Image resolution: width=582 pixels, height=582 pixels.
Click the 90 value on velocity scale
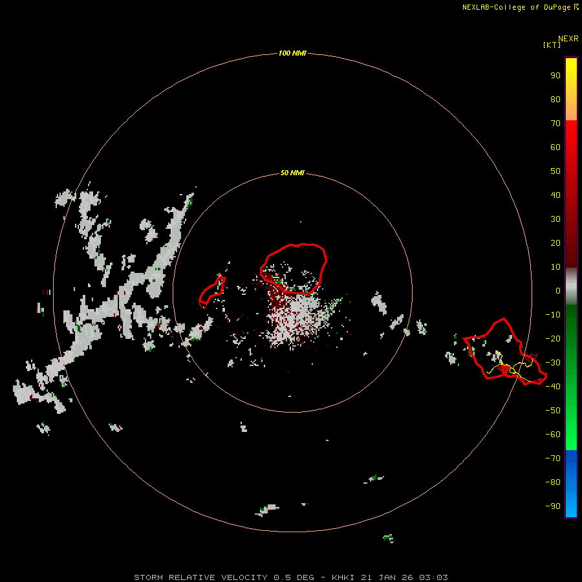tap(555, 76)
